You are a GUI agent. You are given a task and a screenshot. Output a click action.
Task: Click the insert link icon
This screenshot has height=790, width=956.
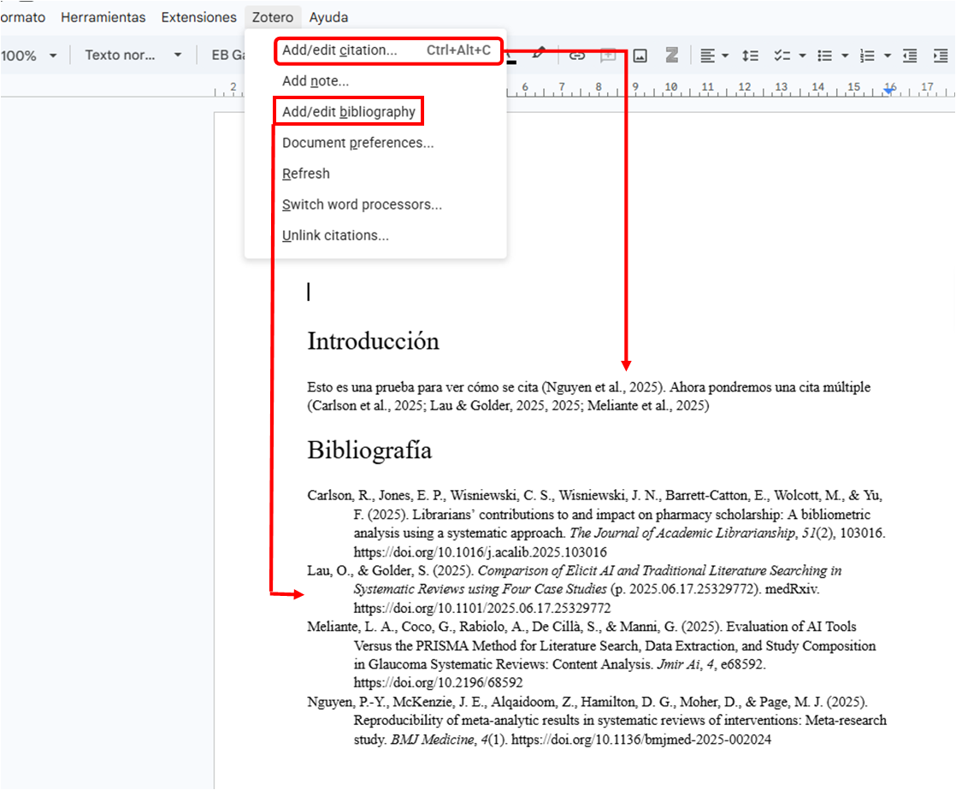[x=577, y=56]
